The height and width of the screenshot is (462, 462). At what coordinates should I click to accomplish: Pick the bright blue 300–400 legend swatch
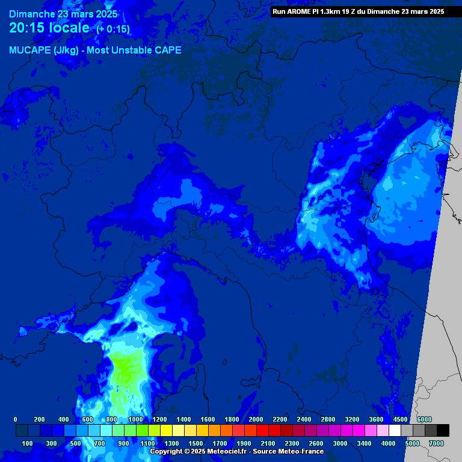tap(58, 431)
